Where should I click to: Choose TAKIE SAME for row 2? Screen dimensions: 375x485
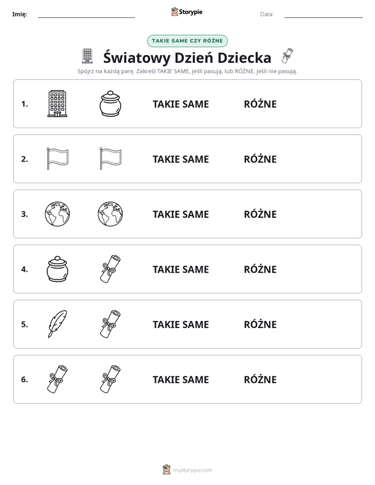pyautogui.click(x=181, y=159)
